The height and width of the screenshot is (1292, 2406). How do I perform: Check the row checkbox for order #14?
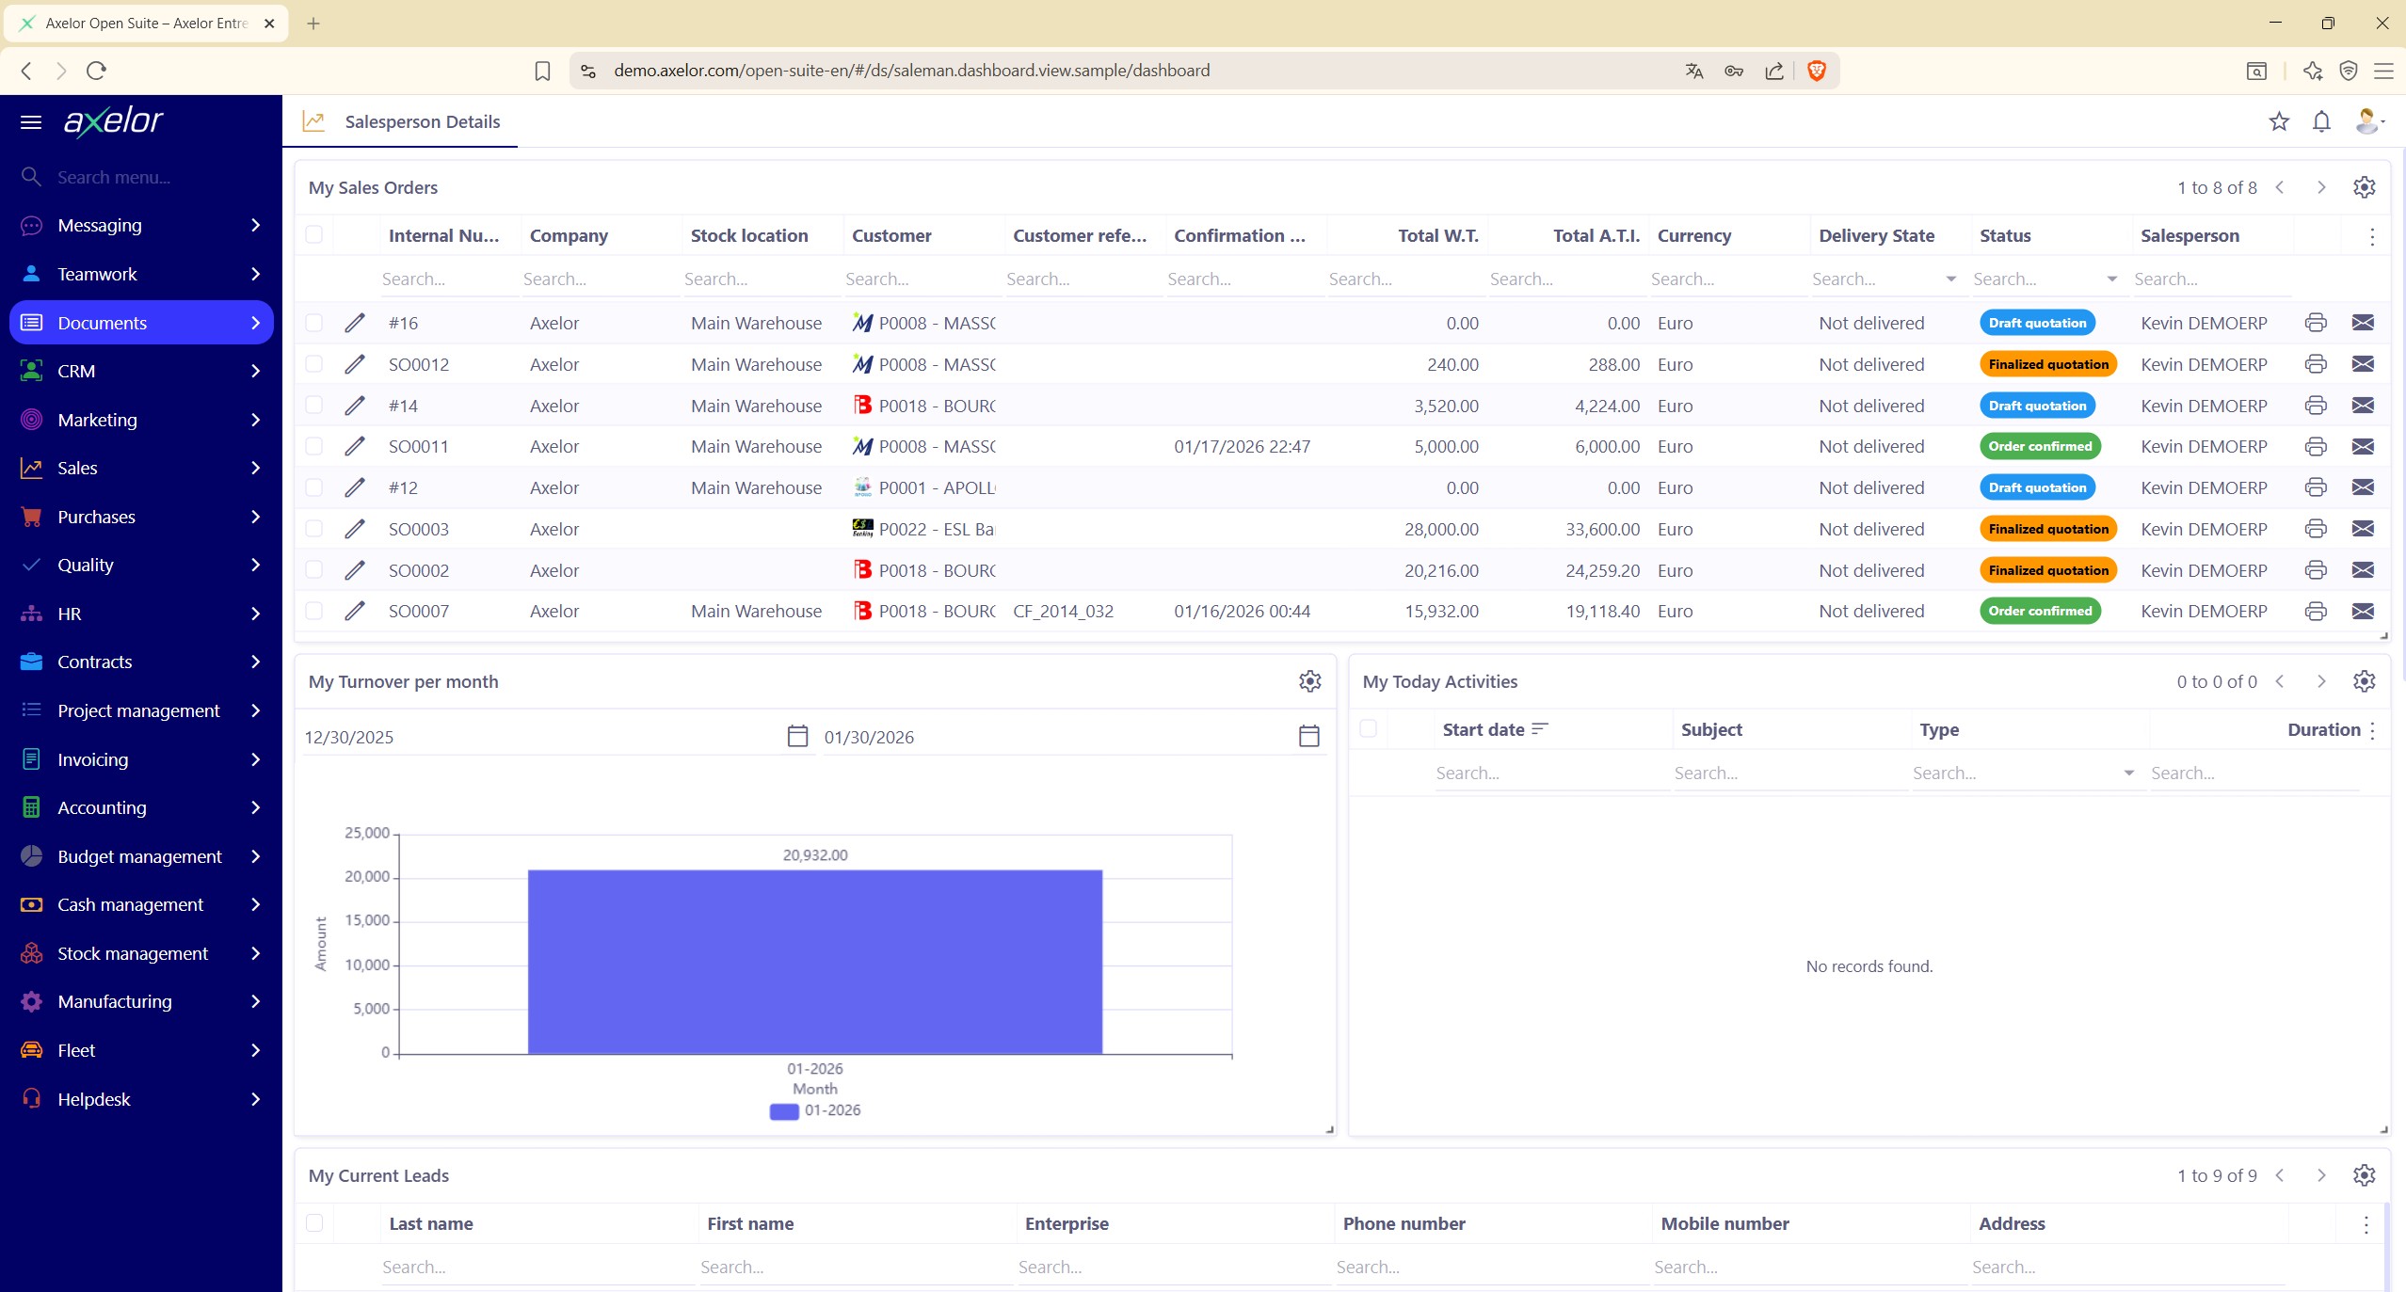coord(314,406)
